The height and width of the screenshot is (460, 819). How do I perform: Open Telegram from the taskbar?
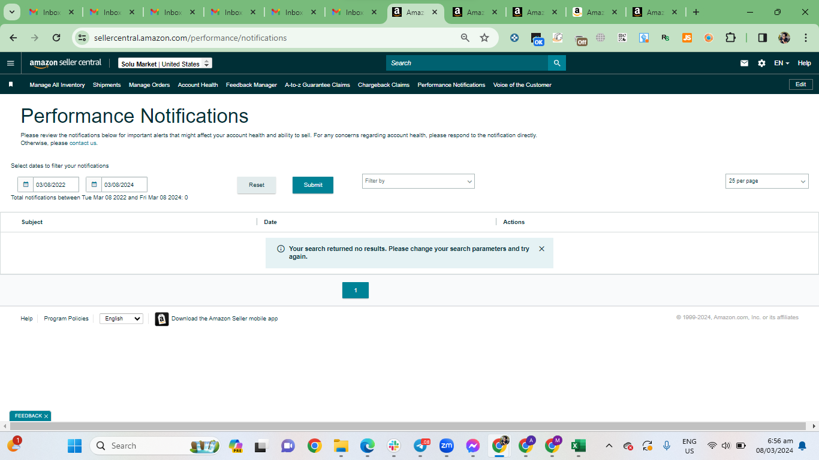[x=421, y=446]
